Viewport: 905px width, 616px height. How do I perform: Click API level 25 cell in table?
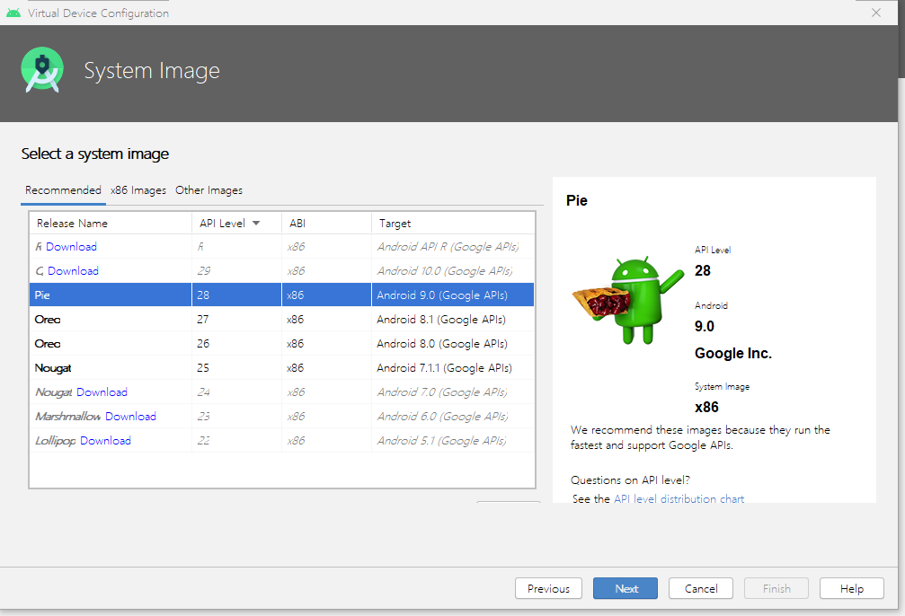(x=236, y=367)
